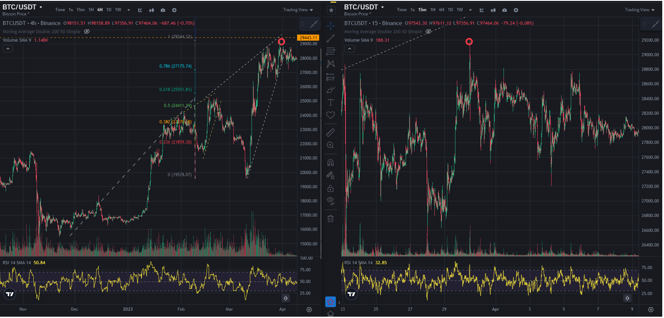Switch right chart to 1W interval
664x318 pixels.
(x=459, y=10)
